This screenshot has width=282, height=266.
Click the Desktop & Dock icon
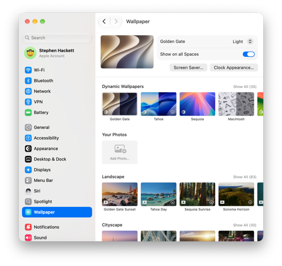coord(28,159)
